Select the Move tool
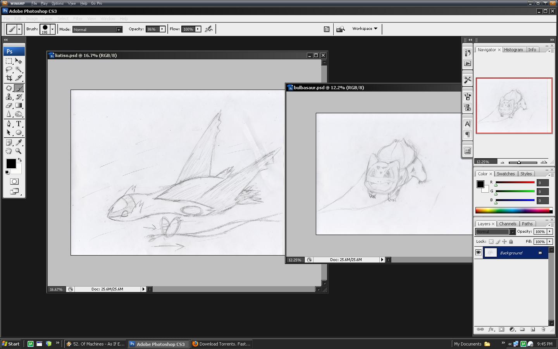558x349 pixels. pyautogui.click(x=19, y=61)
